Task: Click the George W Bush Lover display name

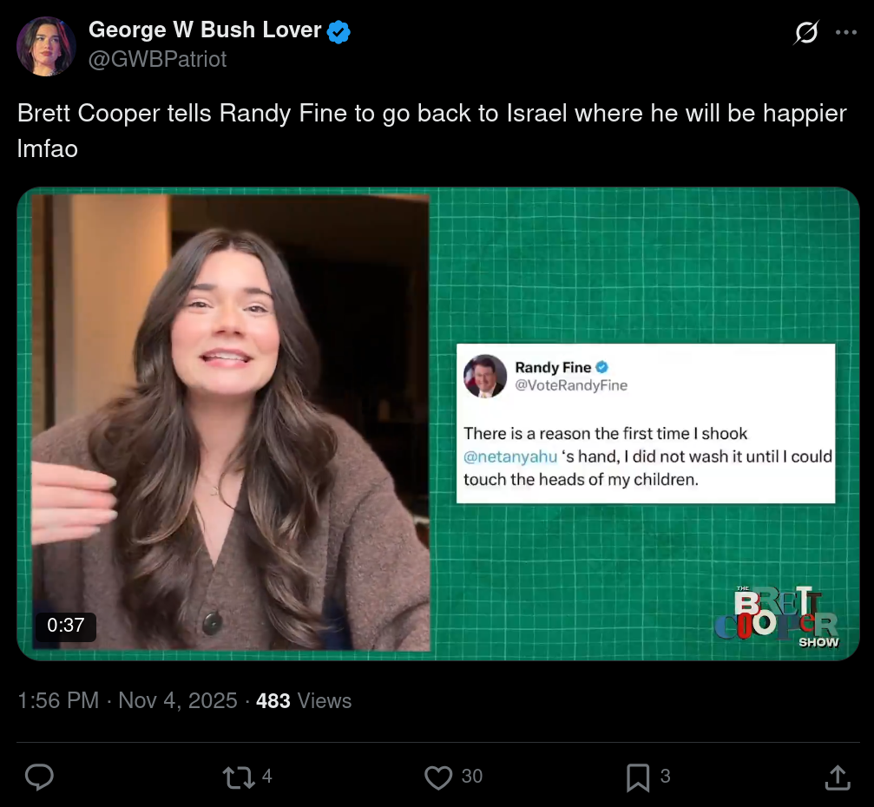Action: [x=205, y=30]
